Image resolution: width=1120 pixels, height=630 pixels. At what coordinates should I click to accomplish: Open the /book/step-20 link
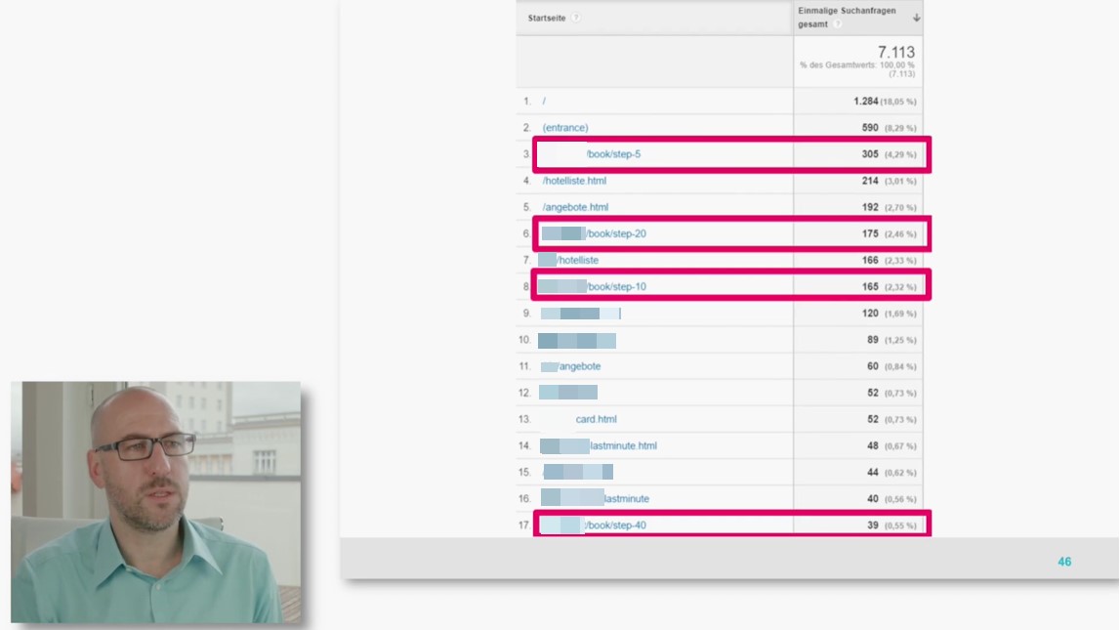click(x=616, y=233)
